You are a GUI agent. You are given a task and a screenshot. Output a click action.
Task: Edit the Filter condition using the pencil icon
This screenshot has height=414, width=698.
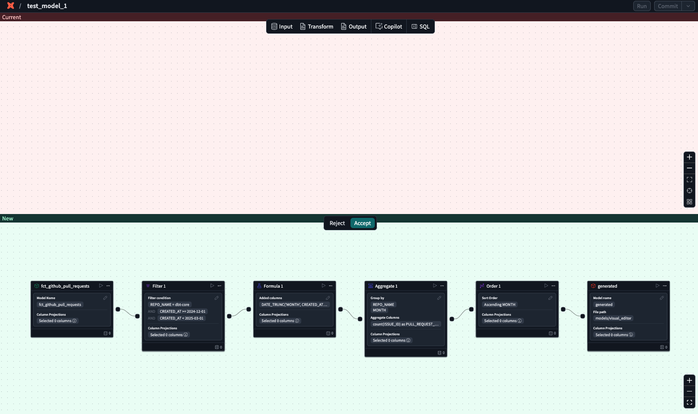216,298
